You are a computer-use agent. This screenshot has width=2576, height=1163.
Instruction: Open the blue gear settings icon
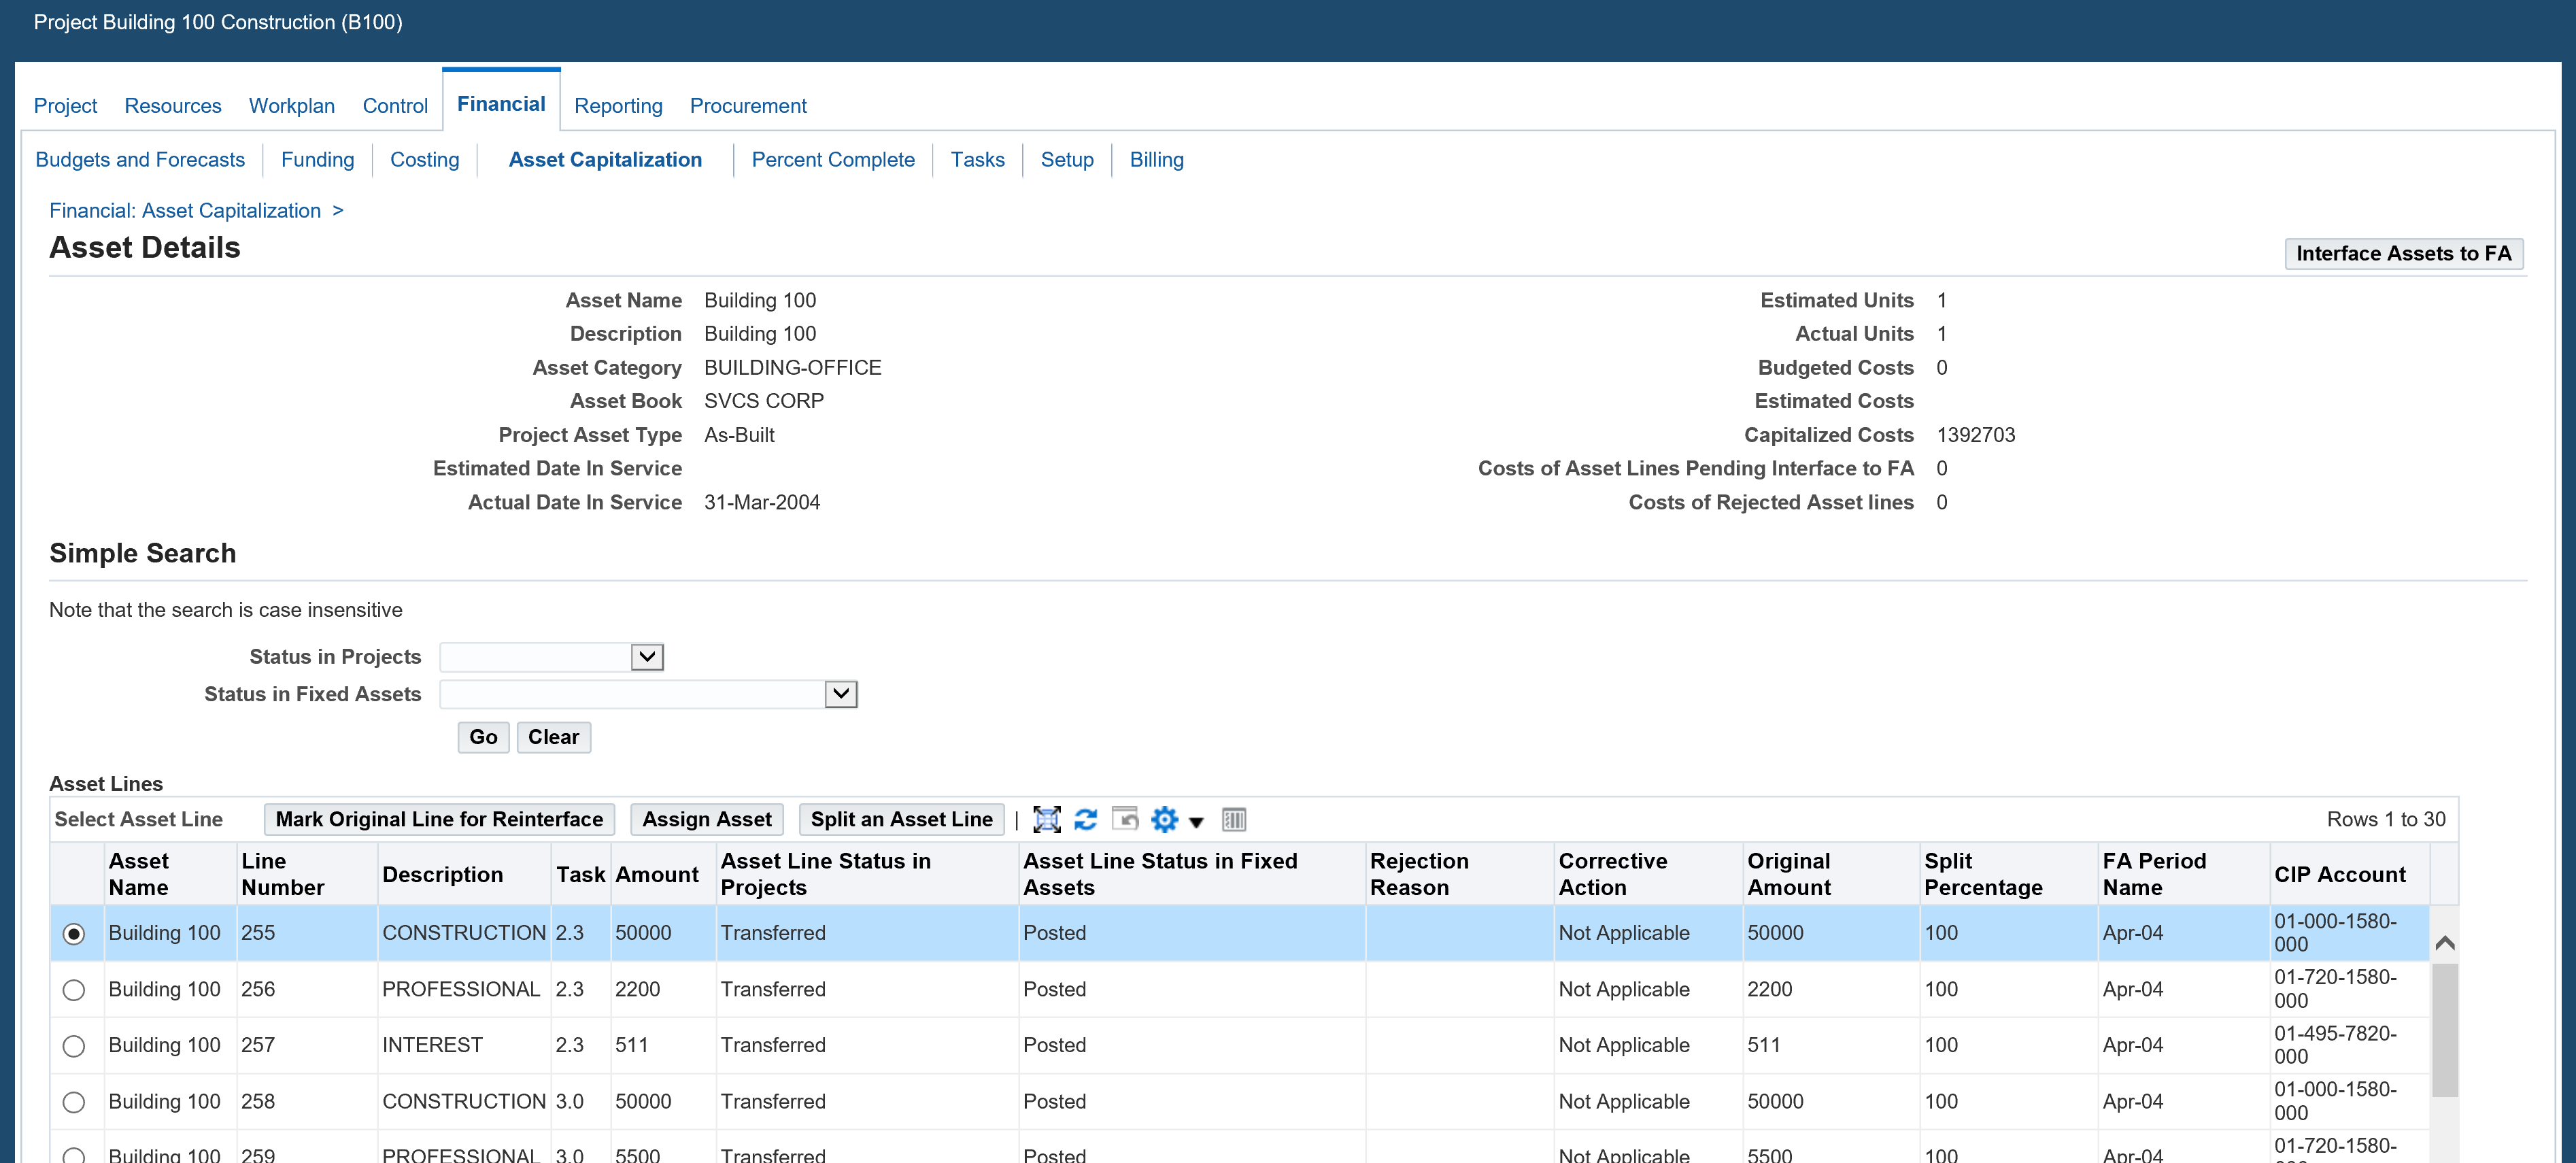point(1164,820)
